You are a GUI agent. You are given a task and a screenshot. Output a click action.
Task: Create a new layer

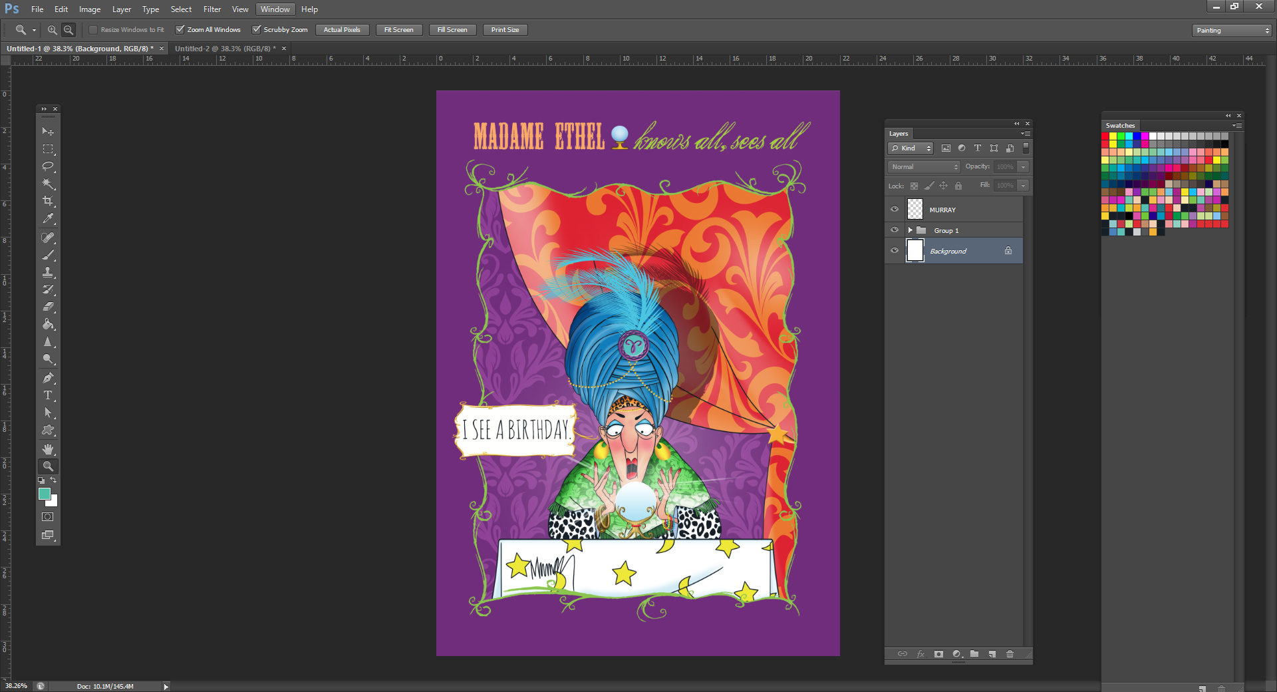click(x=992, y=654)
